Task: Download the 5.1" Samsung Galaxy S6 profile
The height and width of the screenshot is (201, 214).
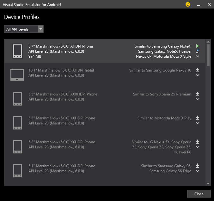Action: (198, 166)
